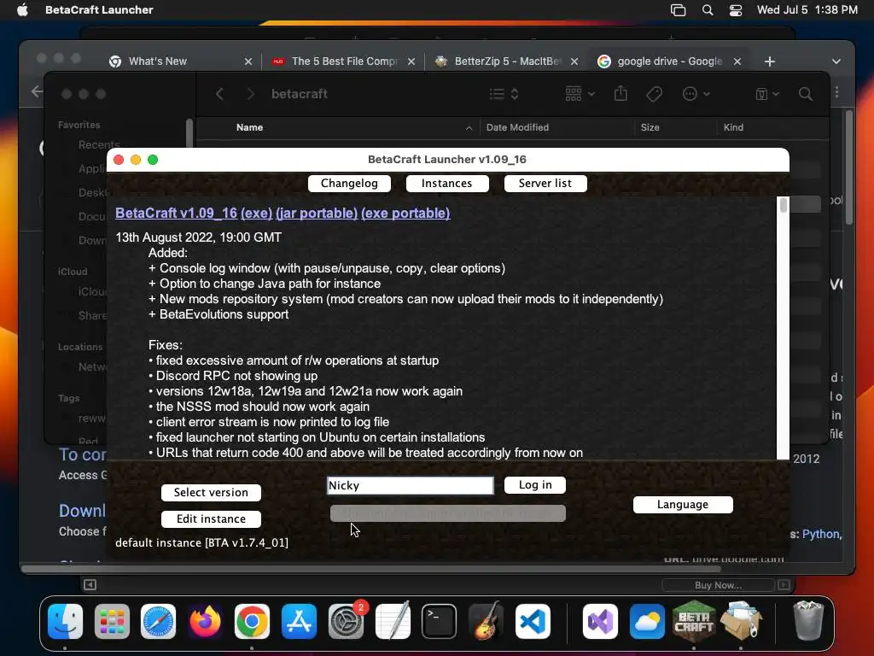The image size is (874, 656).
Task: Open the Language selection button
Action: point(683,505)
